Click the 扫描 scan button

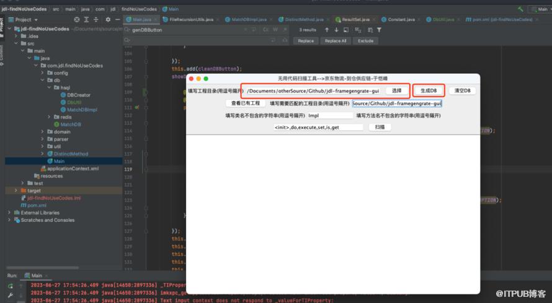(380, 127)
